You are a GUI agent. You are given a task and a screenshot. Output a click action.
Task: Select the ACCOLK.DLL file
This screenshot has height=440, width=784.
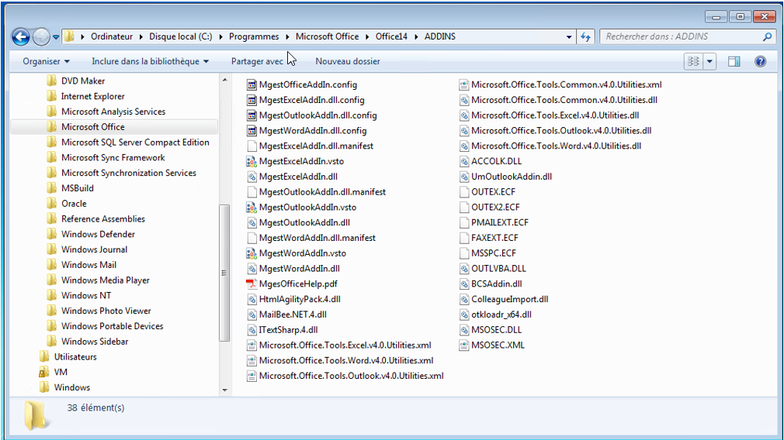tap(496, 161)
